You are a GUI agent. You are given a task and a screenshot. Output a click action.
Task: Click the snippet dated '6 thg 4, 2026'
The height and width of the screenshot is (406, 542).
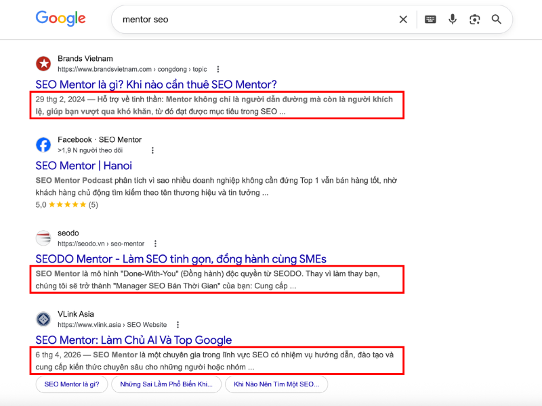click(215, 361)
